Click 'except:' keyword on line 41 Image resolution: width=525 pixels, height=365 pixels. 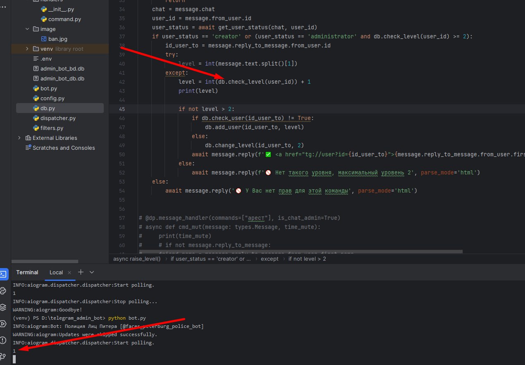(x=177, y=73)
